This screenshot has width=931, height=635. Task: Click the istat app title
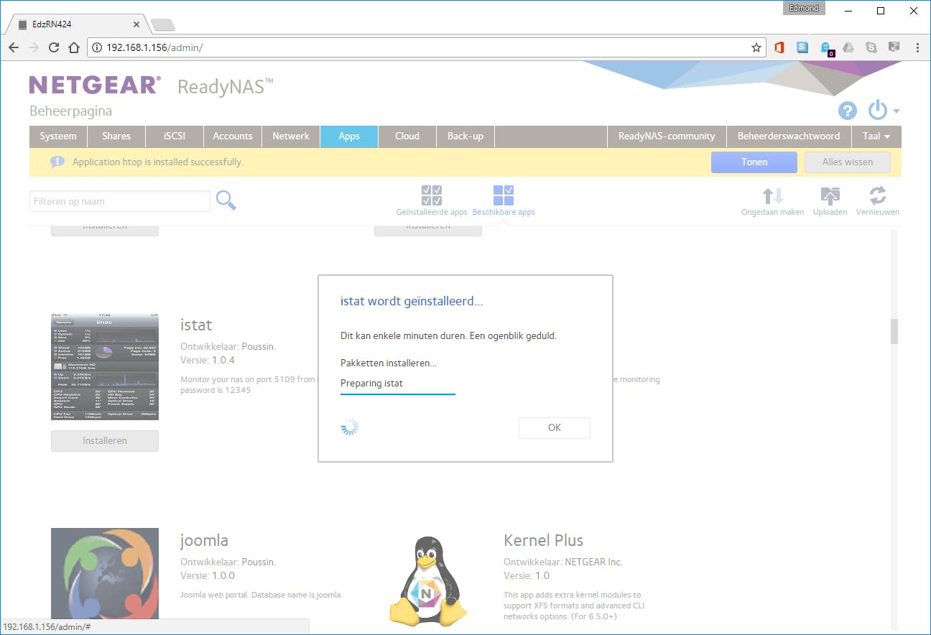[196, 325]
